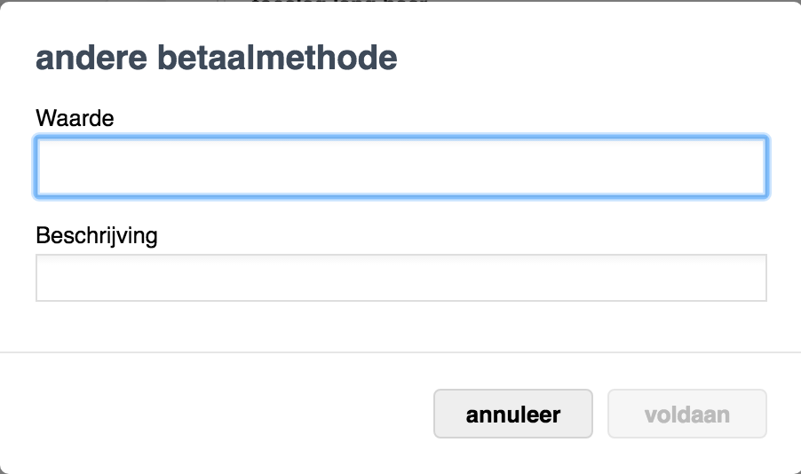Screen dimensions: 801x474
Task: Choose annuleer to close without saving
Action: pyautogui.click(x=512, y=414)
